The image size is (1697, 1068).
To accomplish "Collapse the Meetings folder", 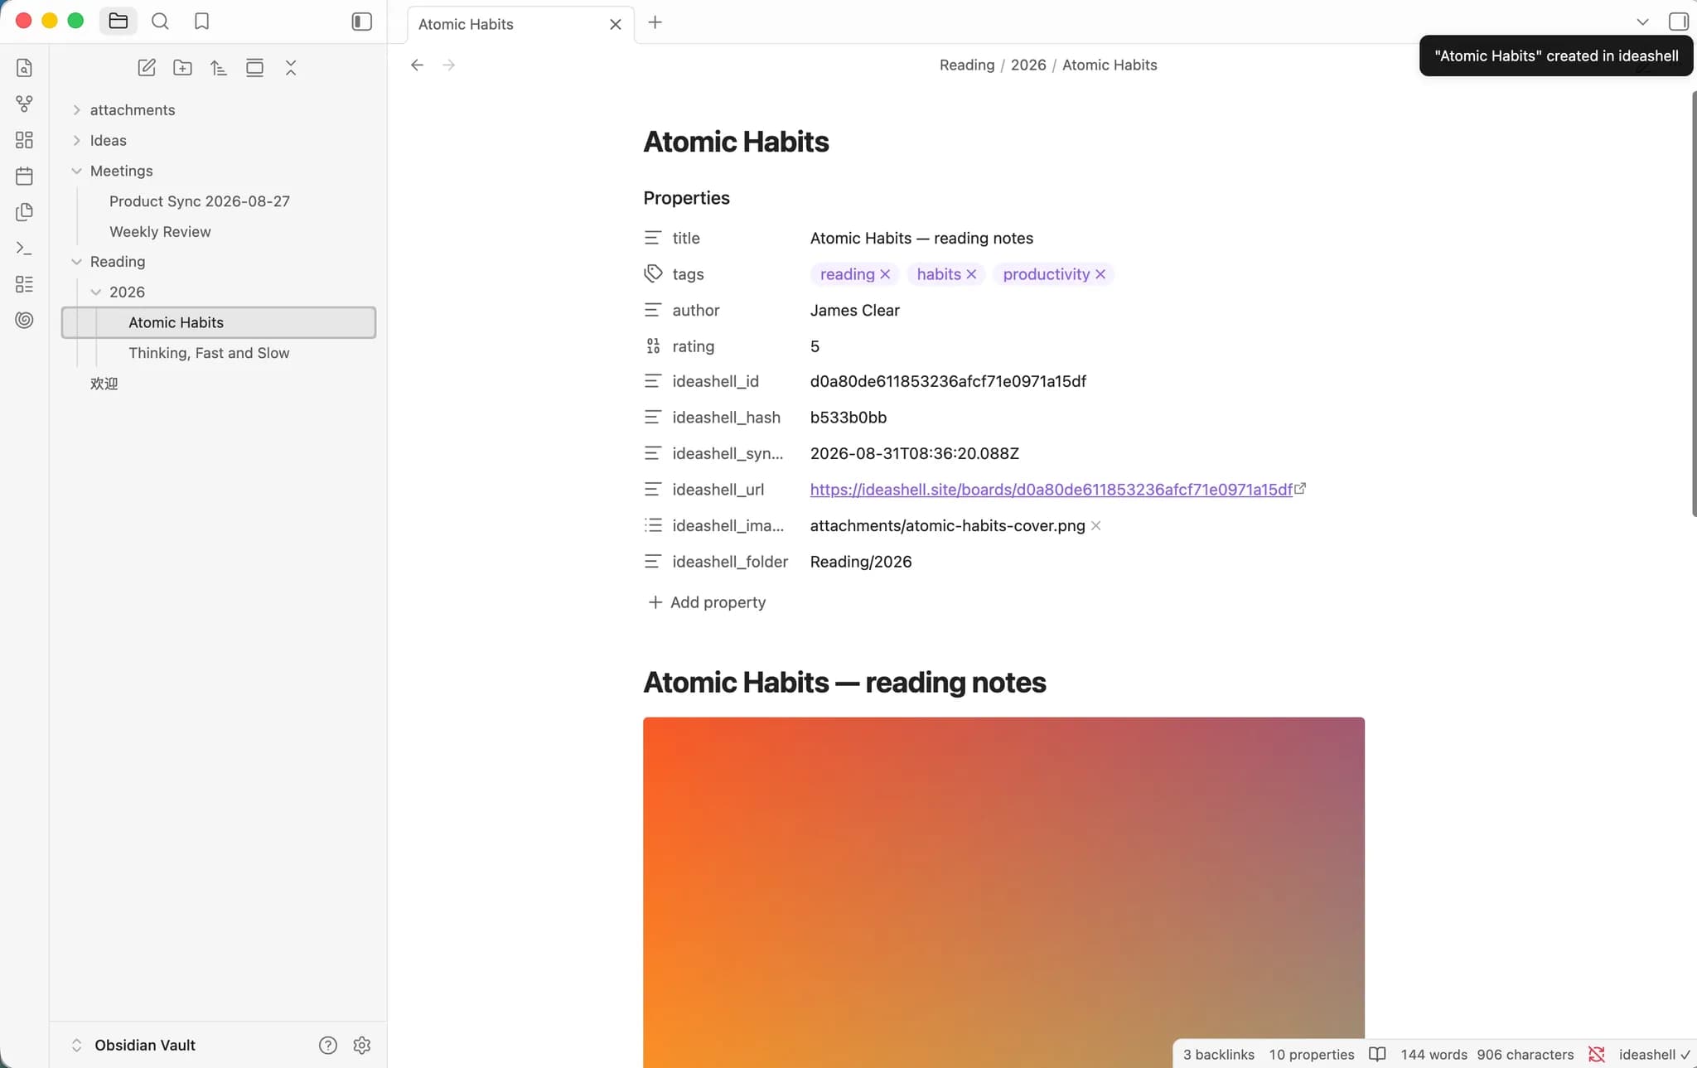I will point(76,171).
